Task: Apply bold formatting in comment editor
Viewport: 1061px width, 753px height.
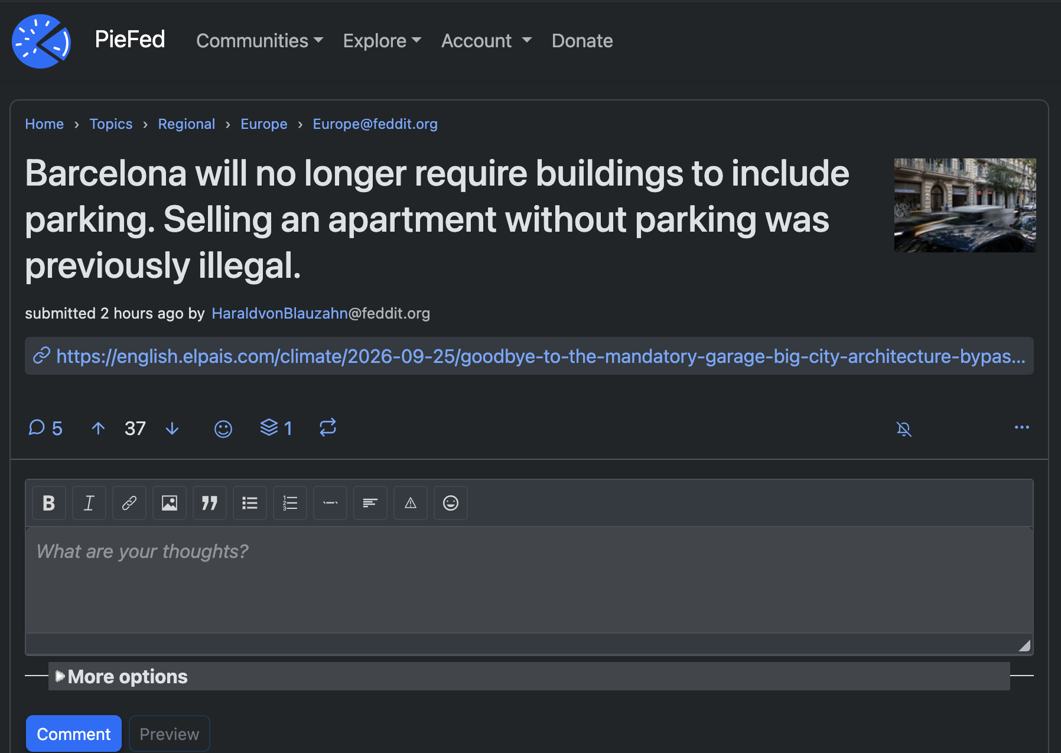Action: [x=49, y=503]
